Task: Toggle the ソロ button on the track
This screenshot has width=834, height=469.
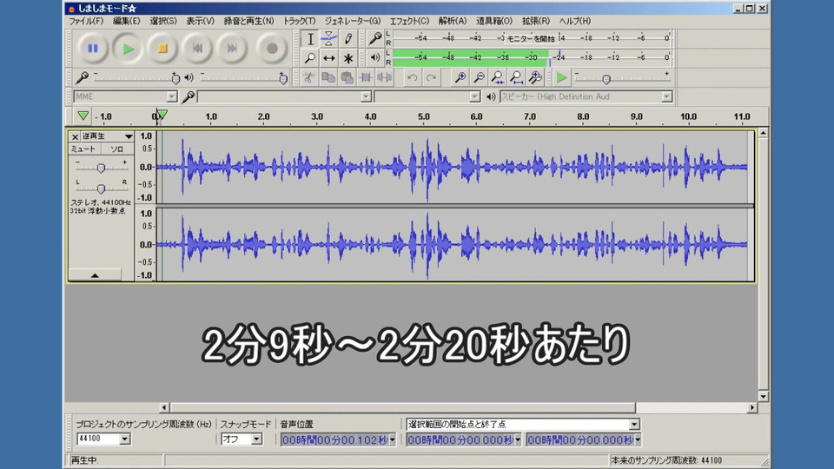Action: point(117,149)
